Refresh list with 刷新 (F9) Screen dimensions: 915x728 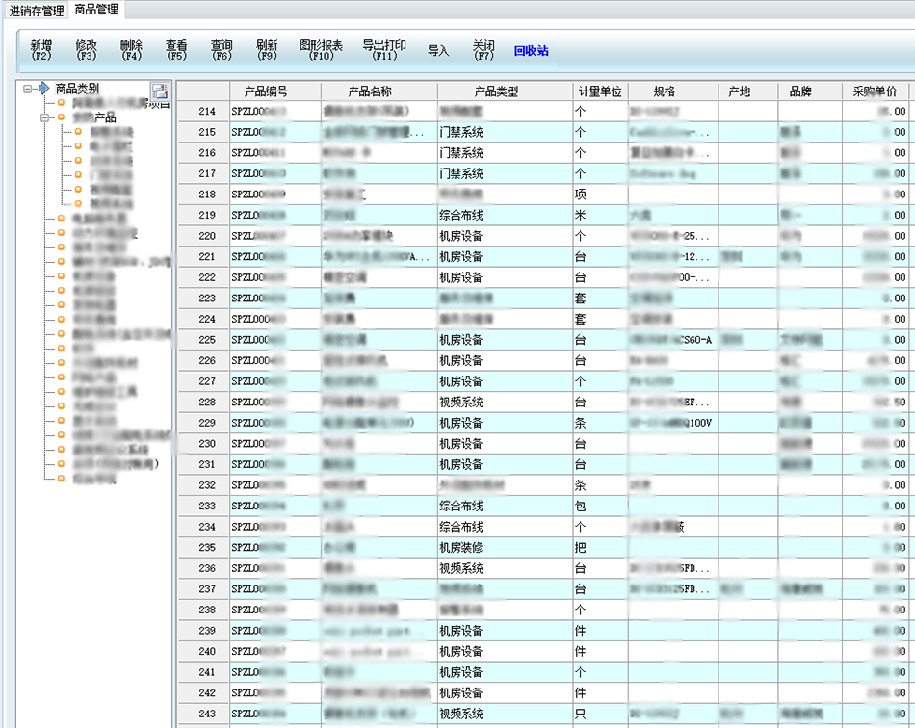pyautogui.click(x=267, y=50)
